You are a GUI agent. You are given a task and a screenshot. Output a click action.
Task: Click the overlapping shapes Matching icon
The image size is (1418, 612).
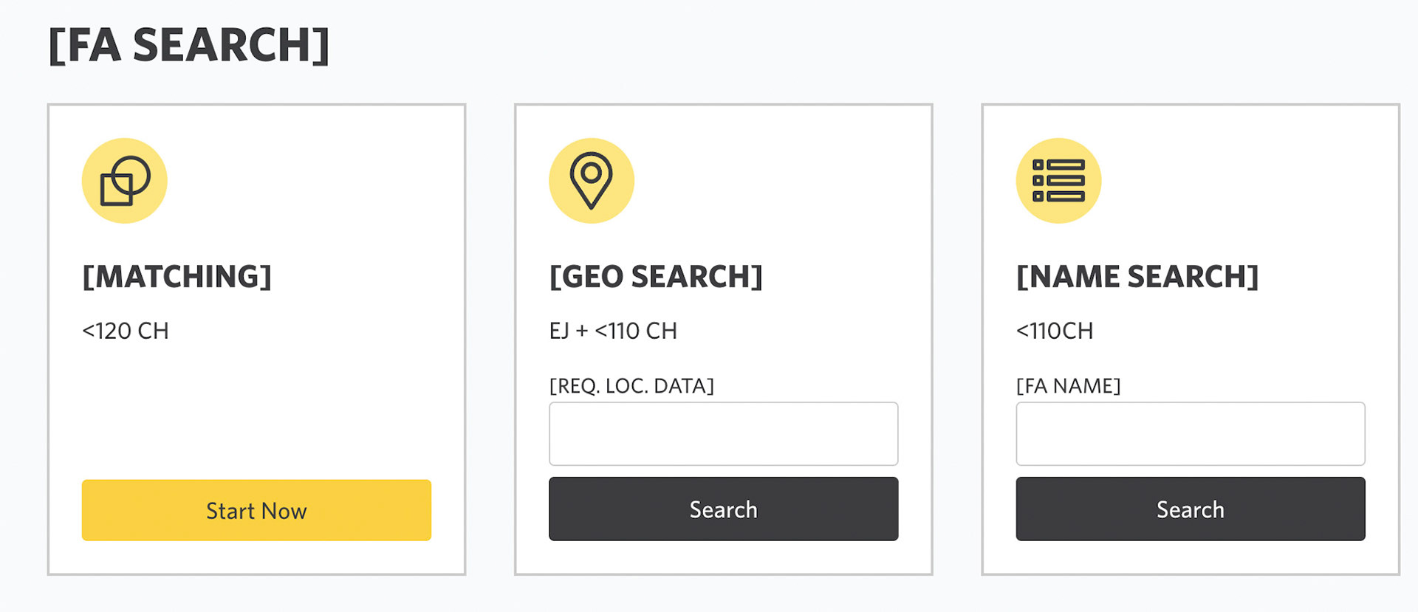pyautogui.click(x=125, y=181)
